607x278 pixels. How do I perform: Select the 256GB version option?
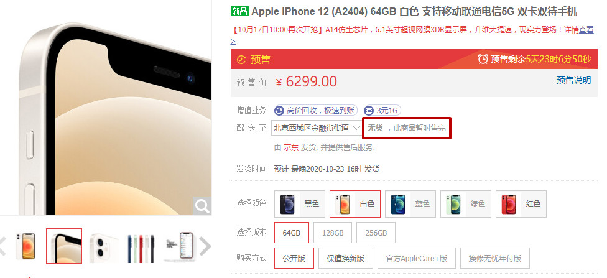point(376,233)
